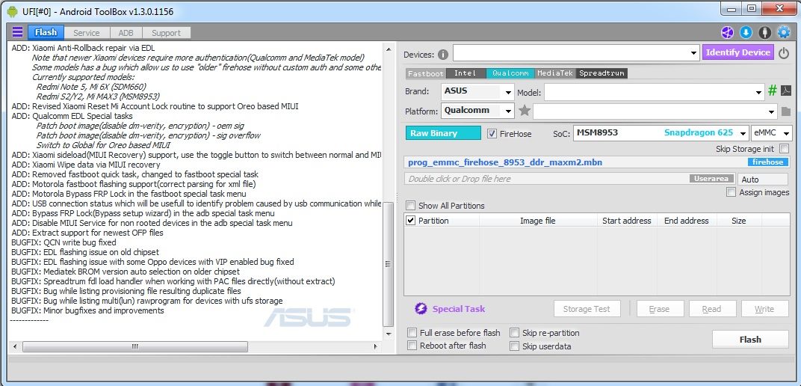Image resolution: width=801 pixels, height=386 pixels.
Task: Tick Reboot after flash checkbox
Action: pyautogui.click(x=412, y=346)
